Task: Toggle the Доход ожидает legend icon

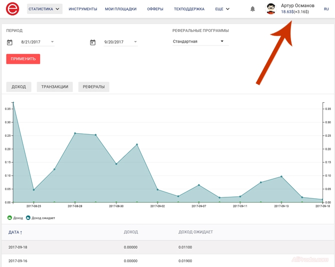Action: 28,218
